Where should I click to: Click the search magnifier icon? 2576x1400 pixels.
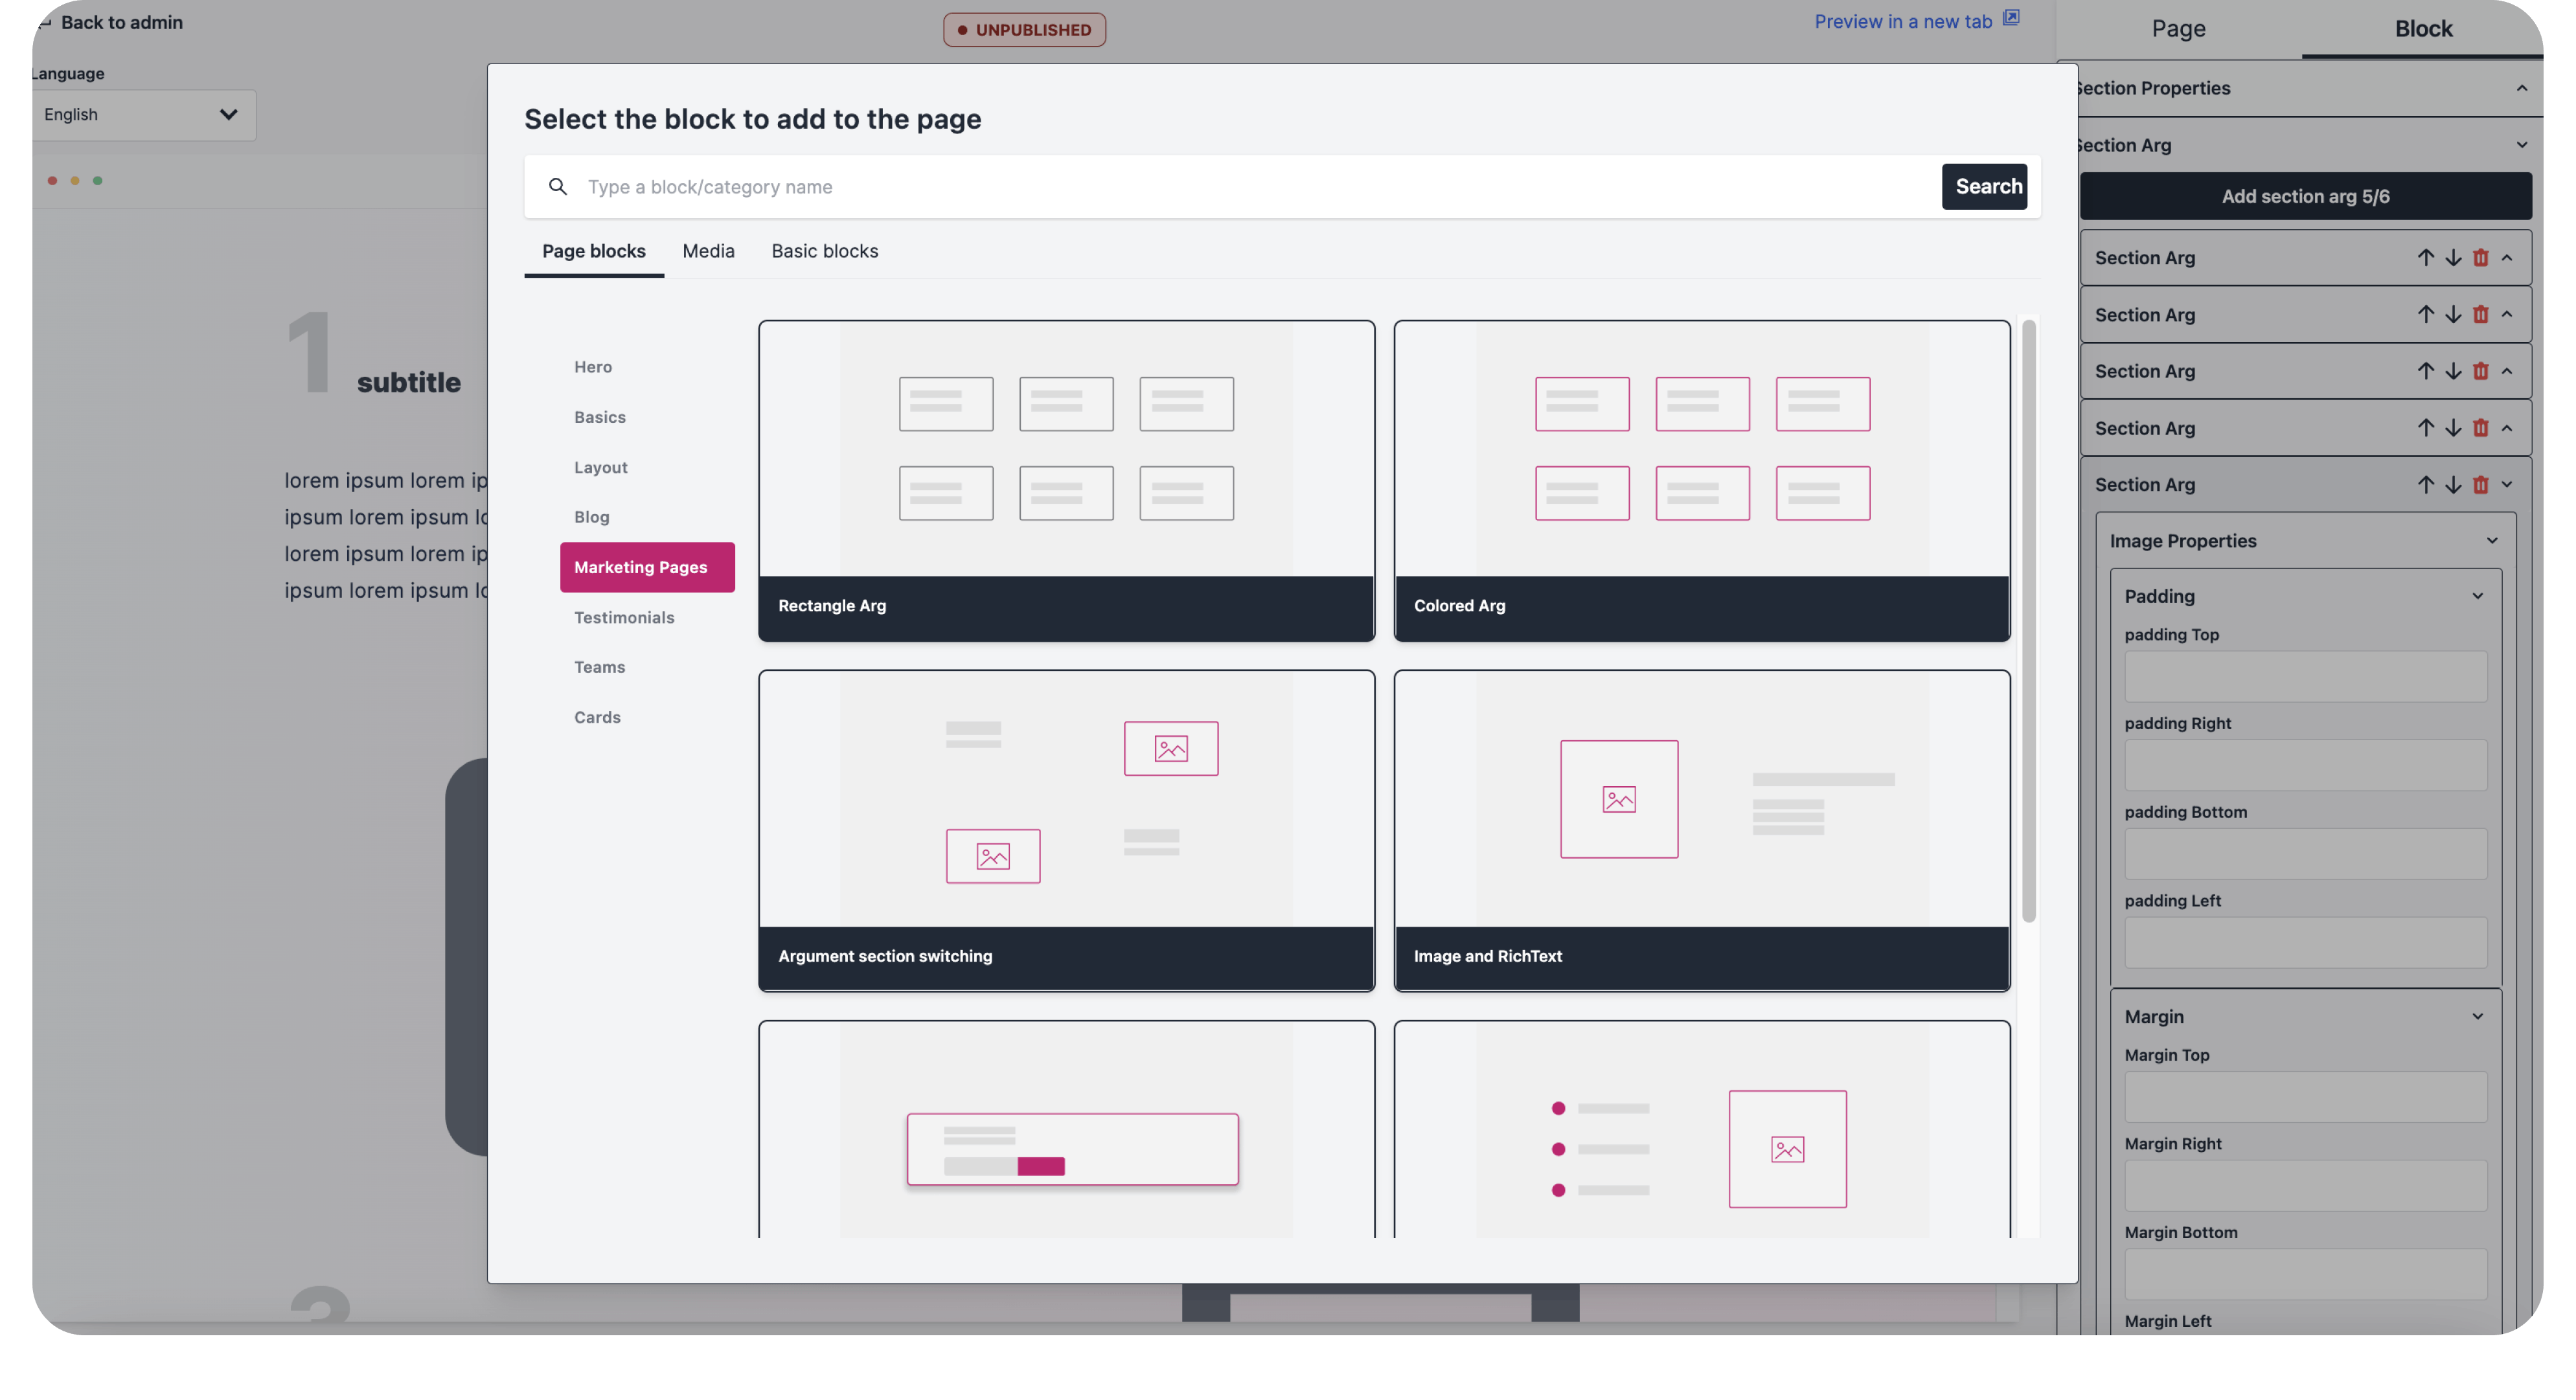pyautogui.click(x=558, y=186)
